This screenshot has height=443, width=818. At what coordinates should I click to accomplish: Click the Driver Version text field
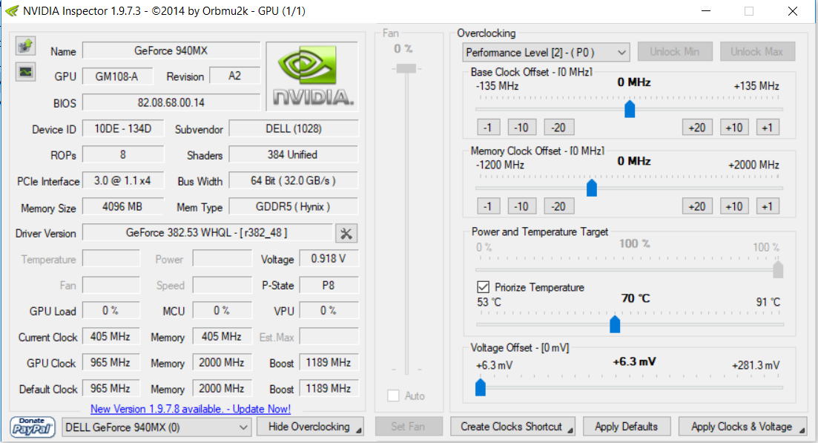[x=207, y=233]
